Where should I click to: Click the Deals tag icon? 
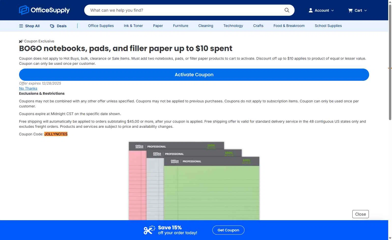[x=52, y=26]
